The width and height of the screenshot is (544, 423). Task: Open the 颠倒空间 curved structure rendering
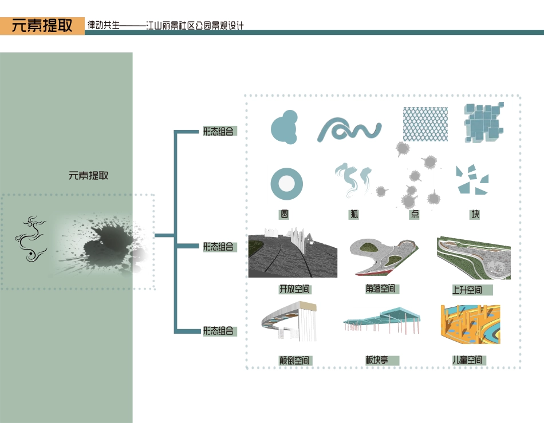[x=290, y=323]
